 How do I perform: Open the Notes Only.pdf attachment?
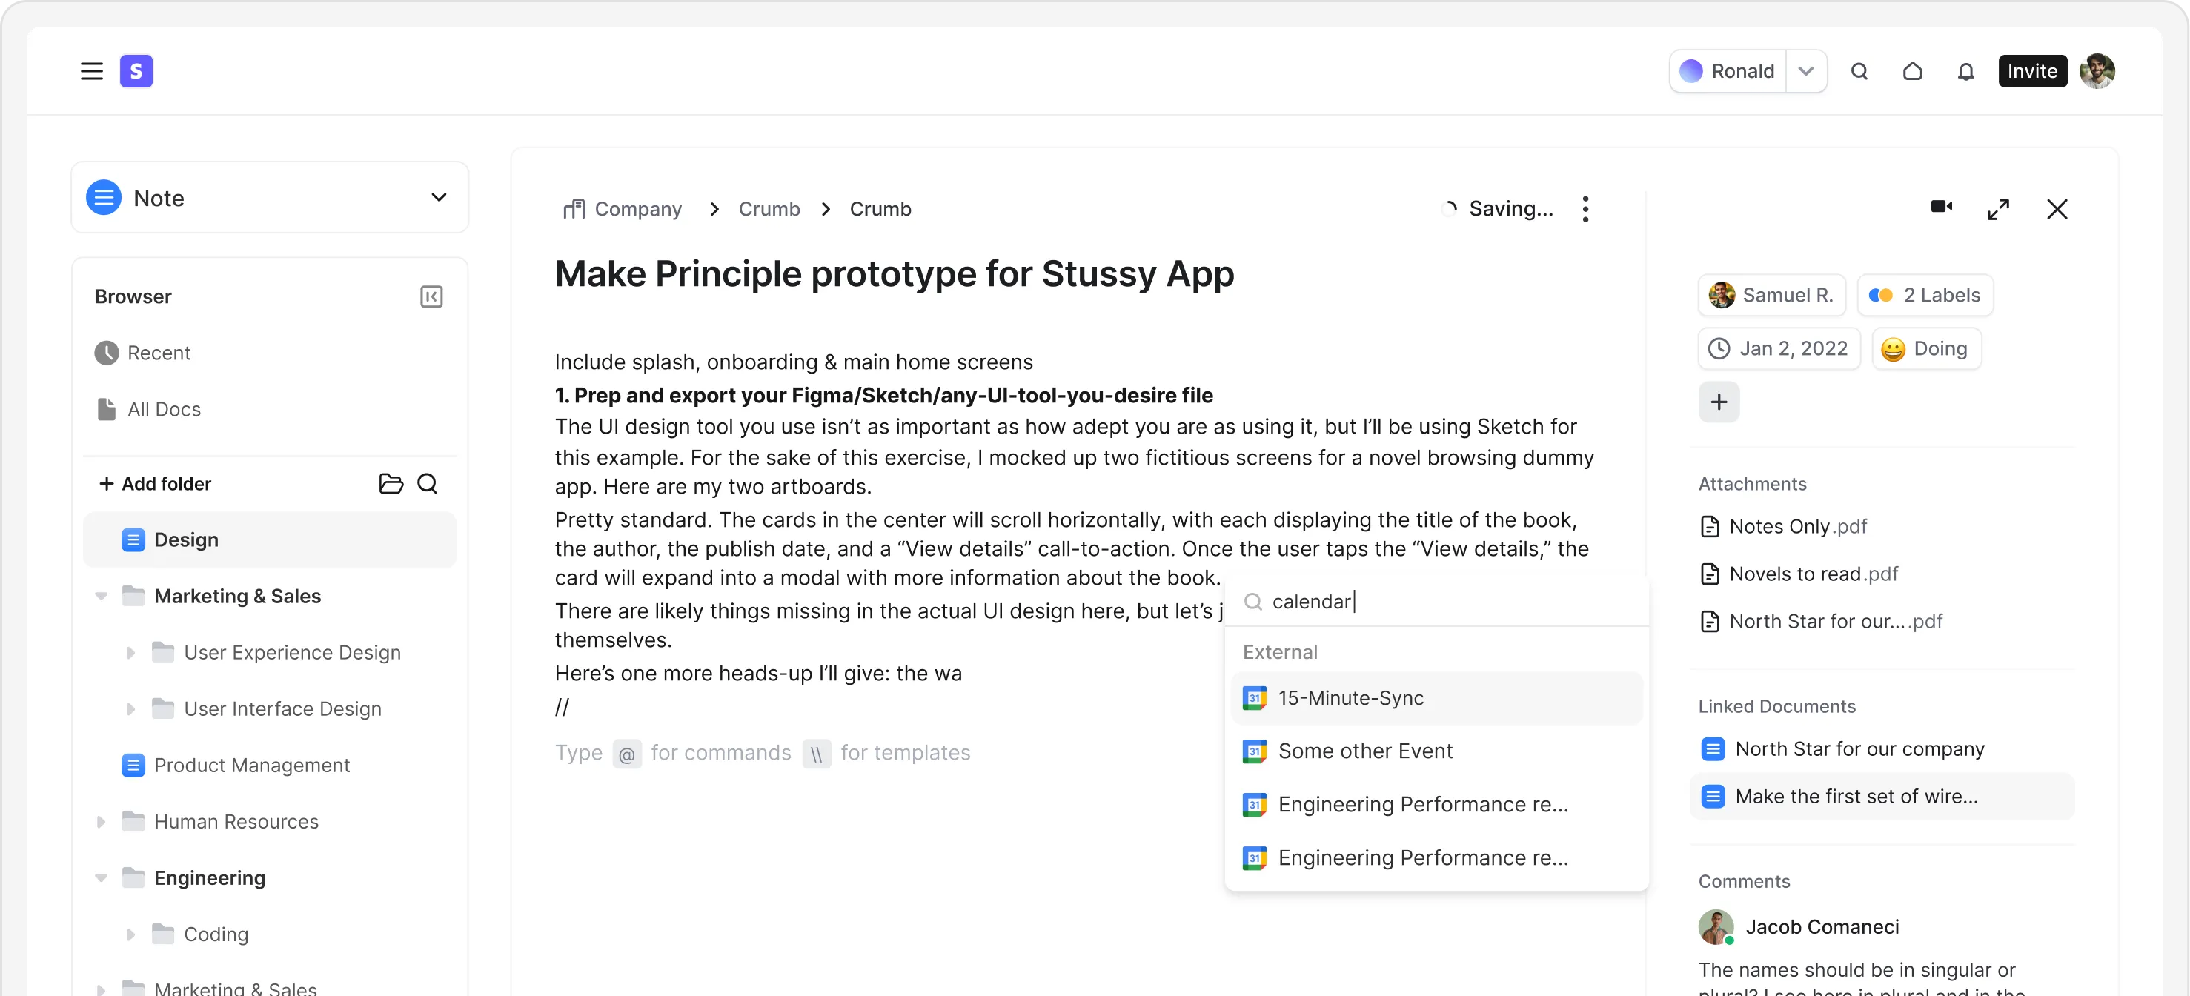click(x=1797, y=527)
